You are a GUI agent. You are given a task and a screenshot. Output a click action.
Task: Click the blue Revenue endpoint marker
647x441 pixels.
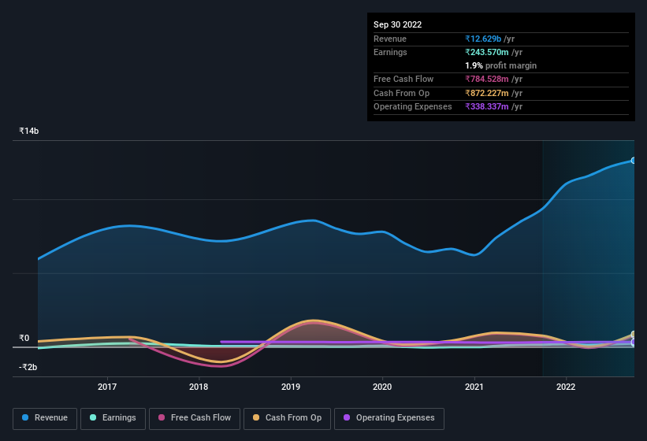pyautogui.click(x=634, y=161)
